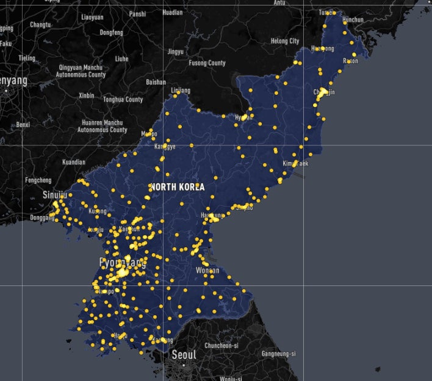The image size is (432, 381).
Task: Click the Helong City label
Action: pos(285,41)
